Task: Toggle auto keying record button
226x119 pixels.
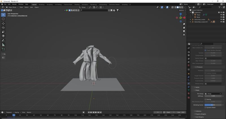Action: [x=83, y=113]
